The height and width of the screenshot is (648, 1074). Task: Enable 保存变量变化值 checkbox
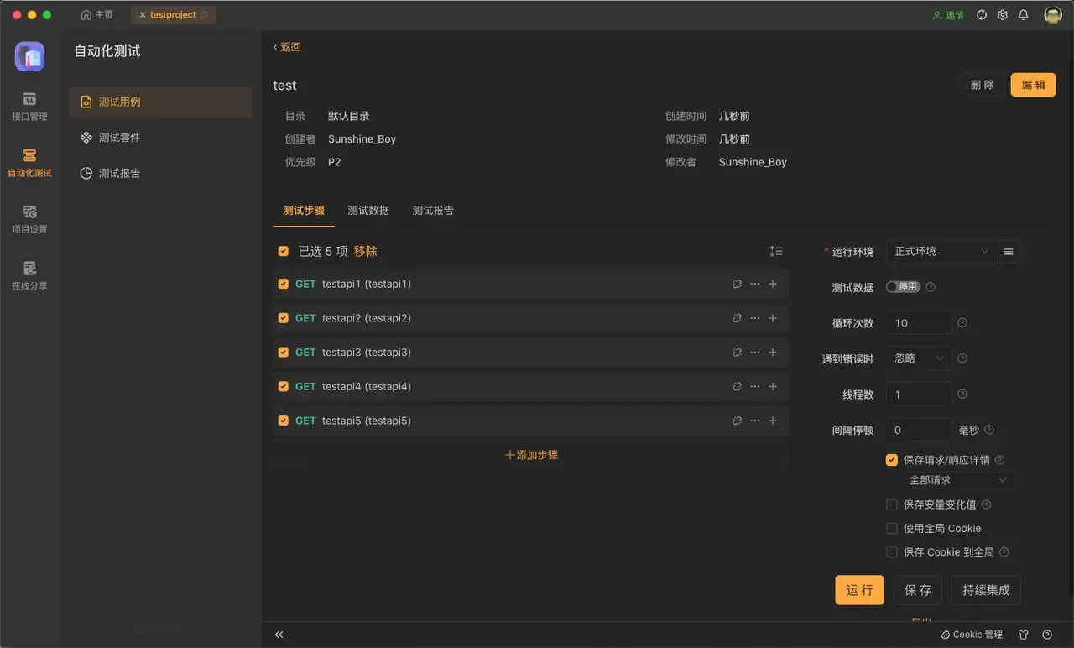point(892,504)
